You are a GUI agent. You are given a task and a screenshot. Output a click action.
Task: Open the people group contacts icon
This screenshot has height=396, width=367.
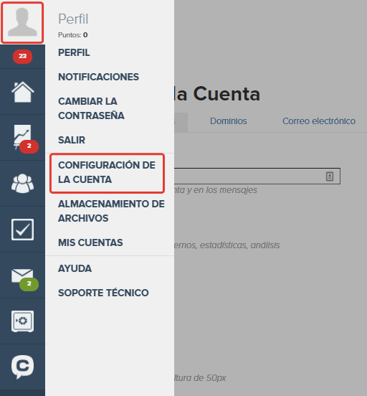click(22, 184)
